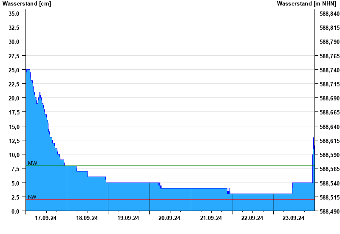Click the MW mean water label

(33, 163)
